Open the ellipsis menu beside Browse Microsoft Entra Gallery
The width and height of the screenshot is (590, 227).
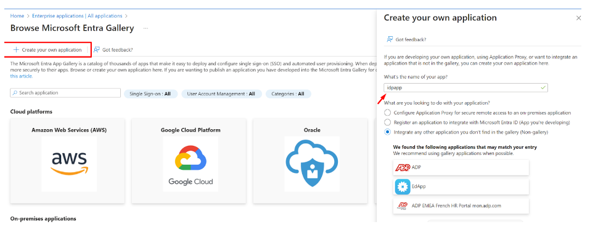click(x=145, y=28)
